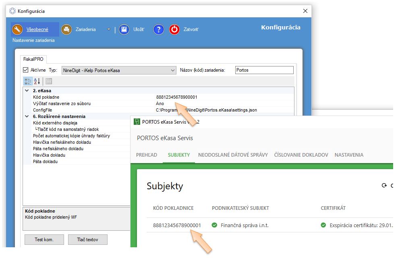Sort properties alphabetically with A-Z icon
Image resolution: width=400 pixels, height=267 pixels.
(x=37, y=81)
